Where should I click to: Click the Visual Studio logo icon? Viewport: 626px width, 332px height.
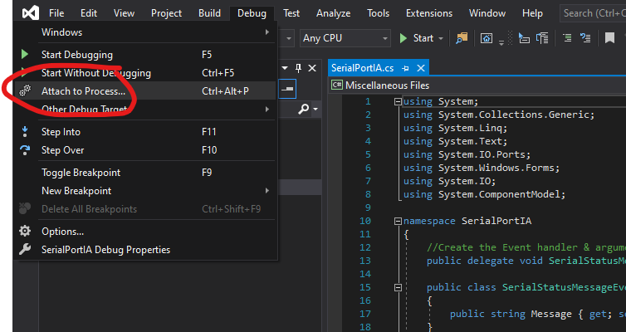tap(31, 13)
